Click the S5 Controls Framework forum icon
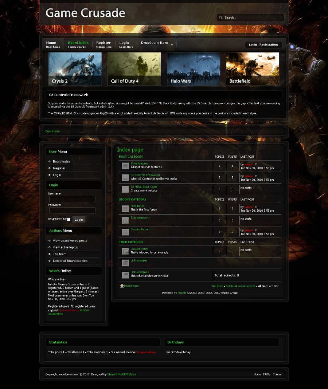Viewport: 328px width, 389px height. tap(125, 177)
